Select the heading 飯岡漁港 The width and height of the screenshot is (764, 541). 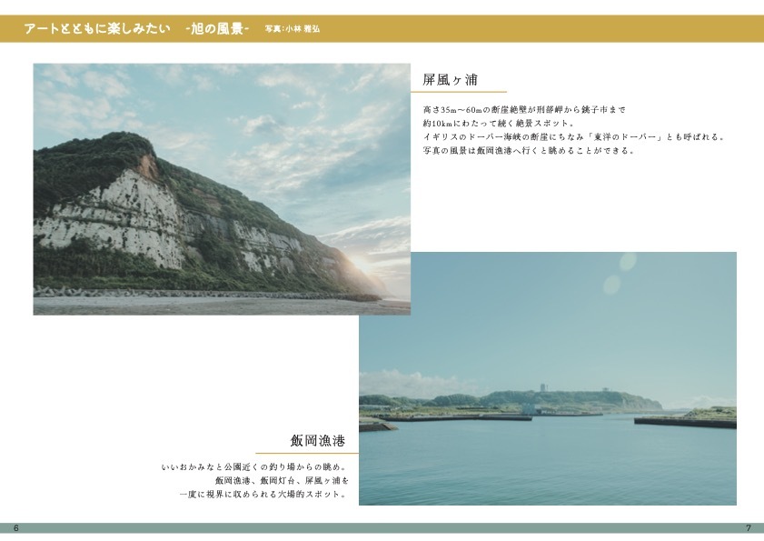(x=317, y=441)
